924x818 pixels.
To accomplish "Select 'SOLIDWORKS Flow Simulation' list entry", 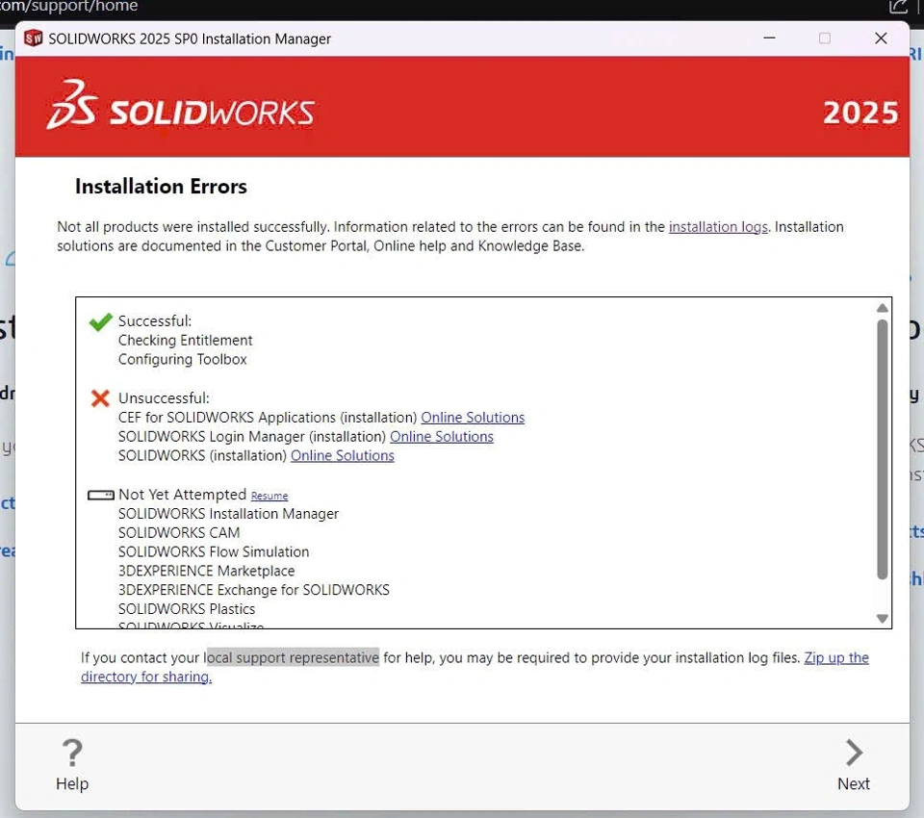I will pyautogui.click(x=214, y=551).
